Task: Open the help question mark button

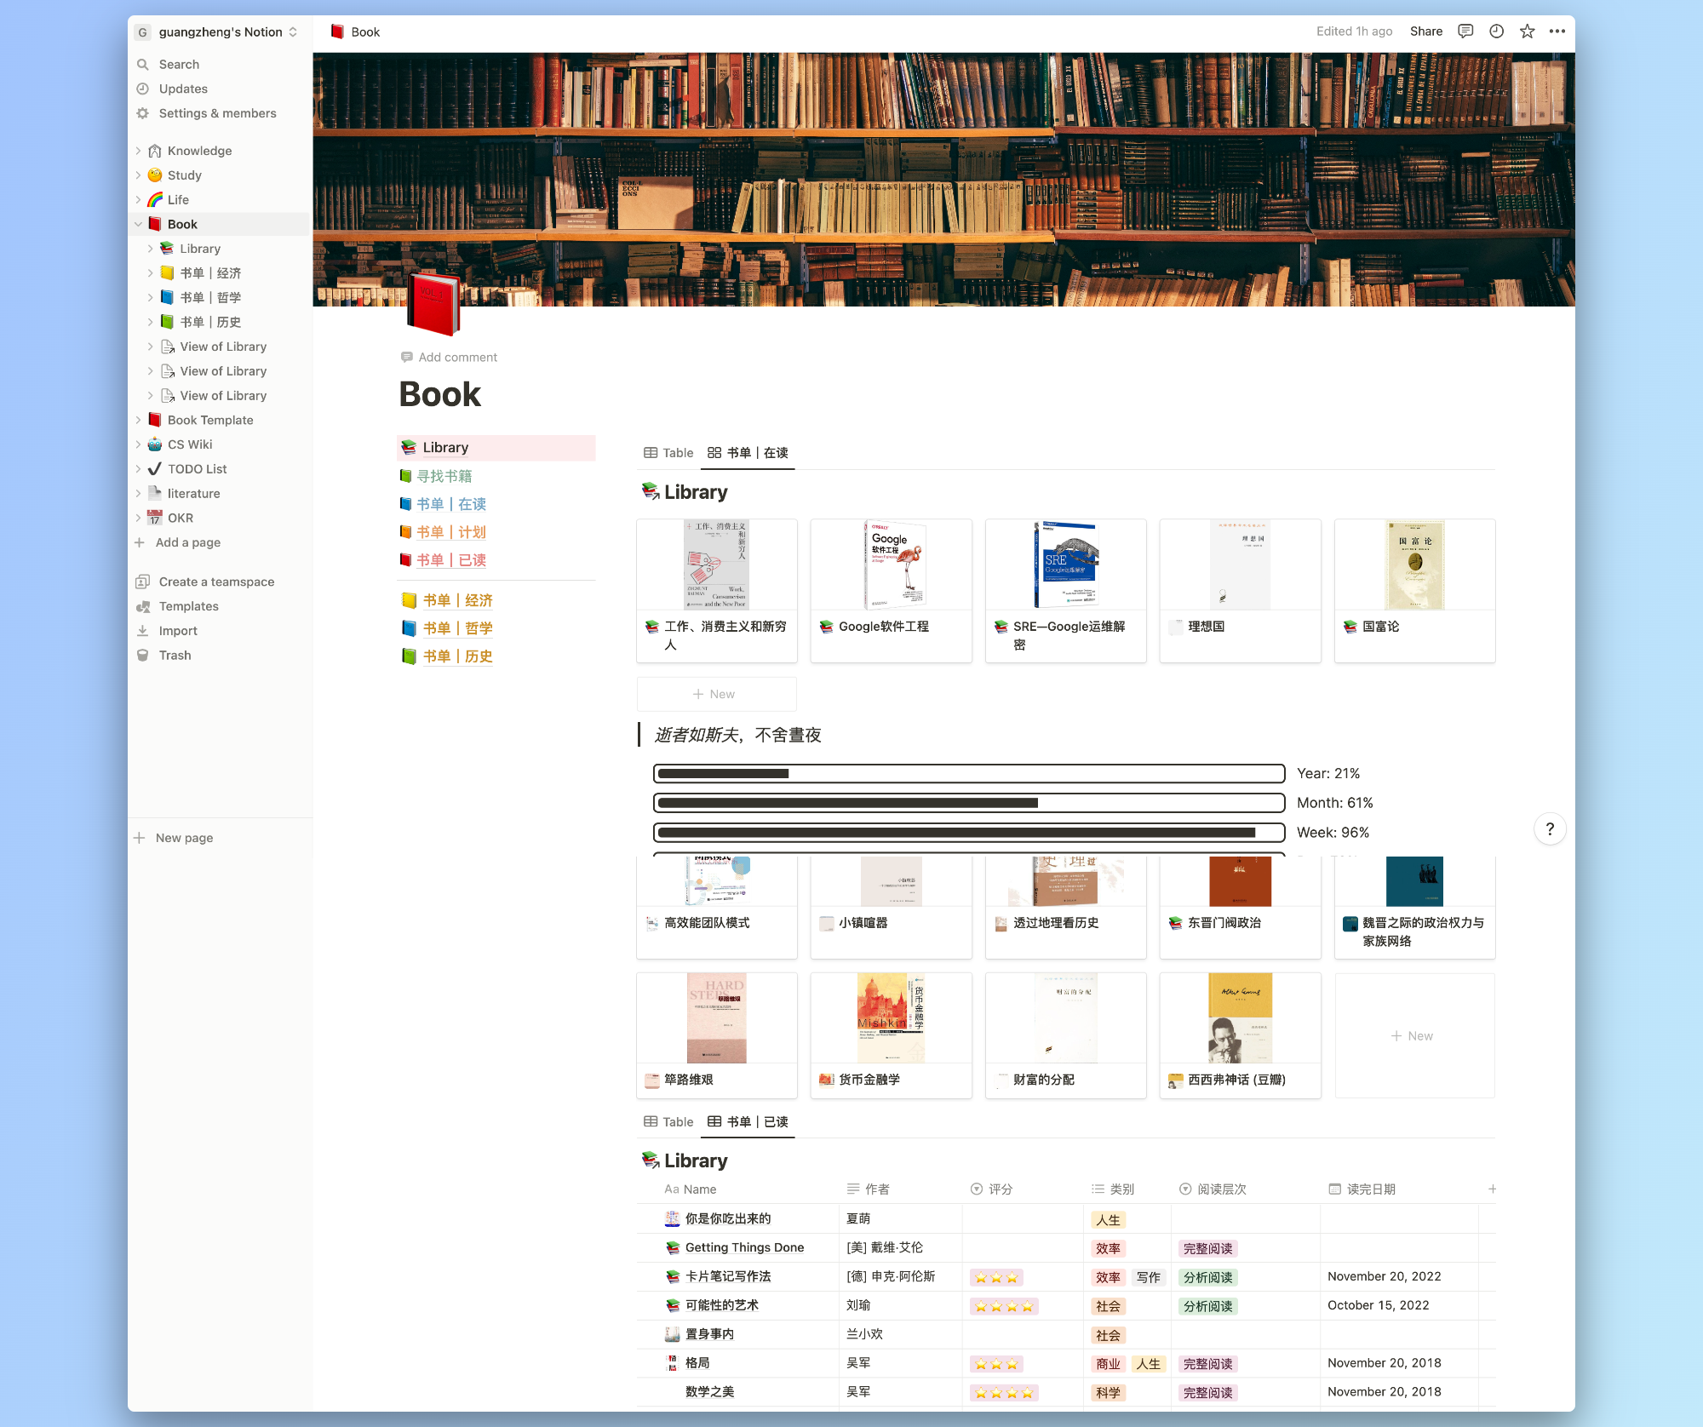Action: [x=1550, y=829]
